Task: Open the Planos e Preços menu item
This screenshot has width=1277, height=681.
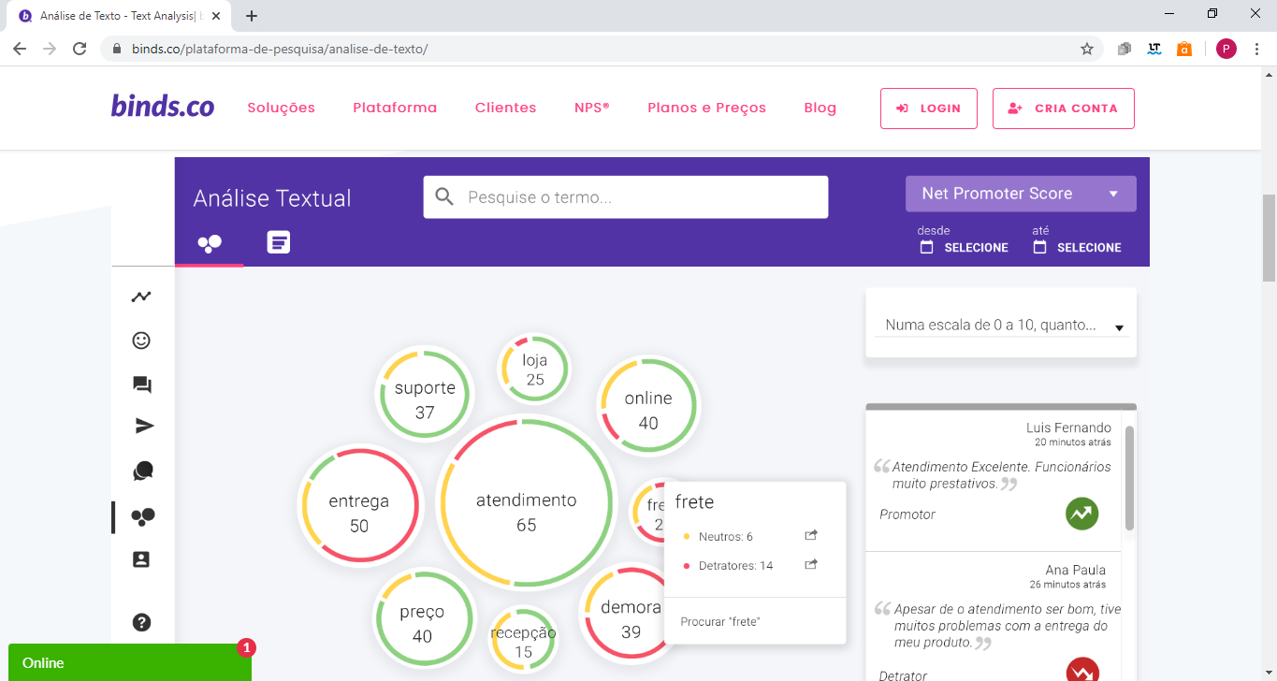Action: coord(706,108)
